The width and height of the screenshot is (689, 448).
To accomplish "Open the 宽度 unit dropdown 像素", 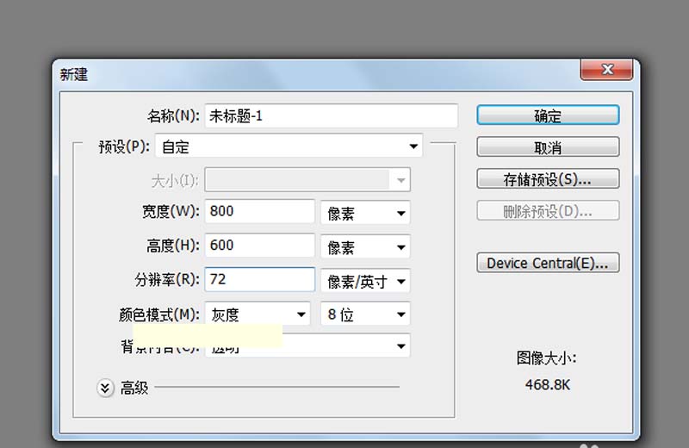I will coord(365,213).
